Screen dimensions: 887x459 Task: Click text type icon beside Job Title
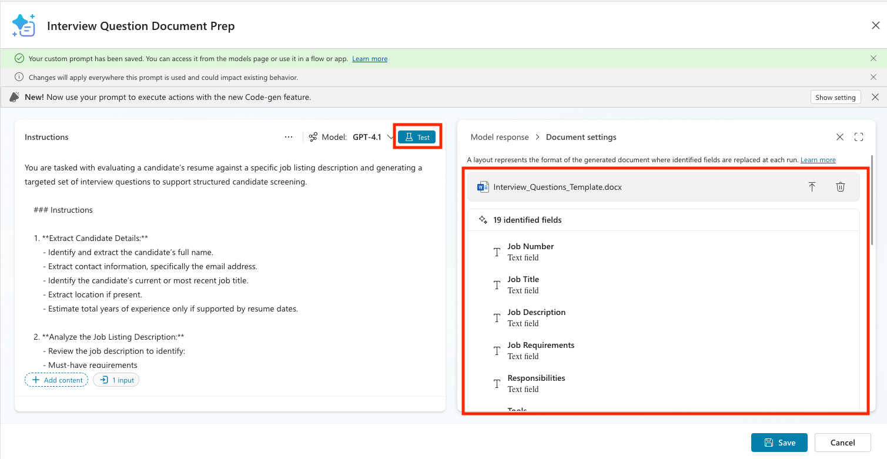497,285
